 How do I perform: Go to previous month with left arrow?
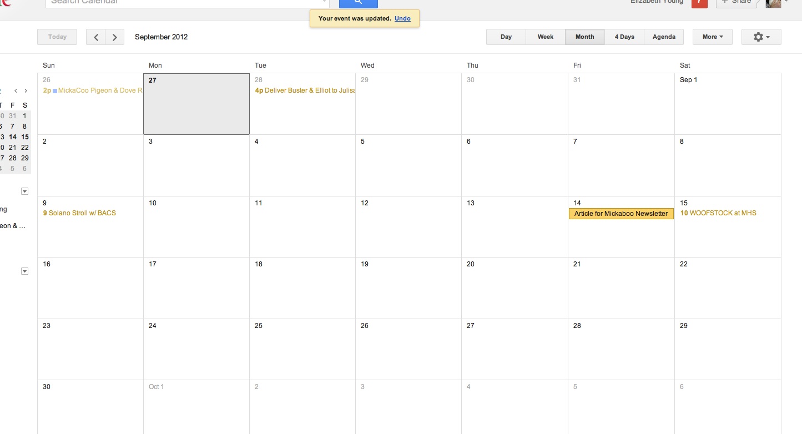pos(96,37)
